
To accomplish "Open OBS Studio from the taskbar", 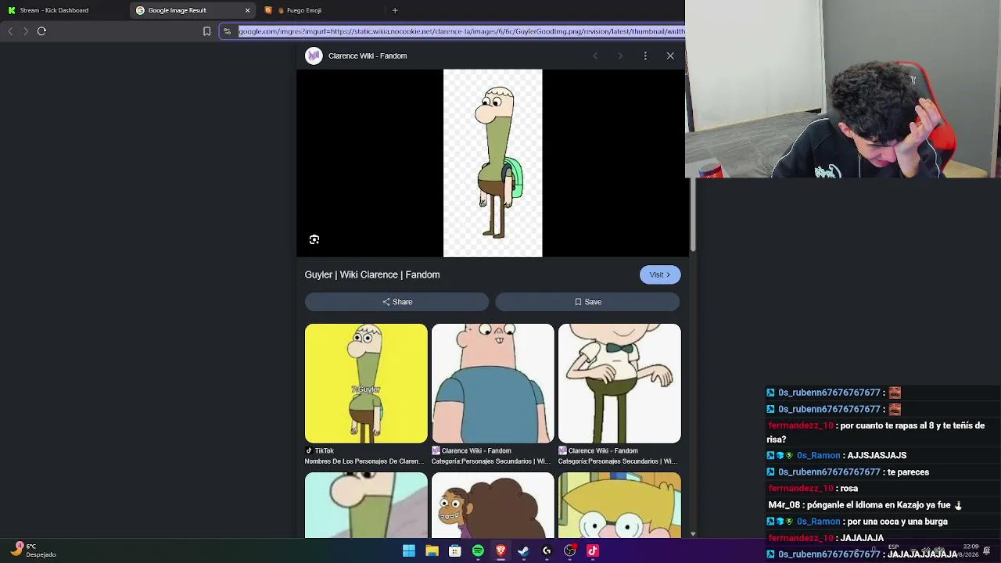I will [569, 551].
